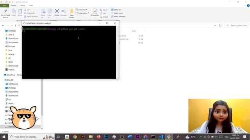Click the Git Bash taskbar icon
Screen dimensions: 250x140
pos(169,136)
